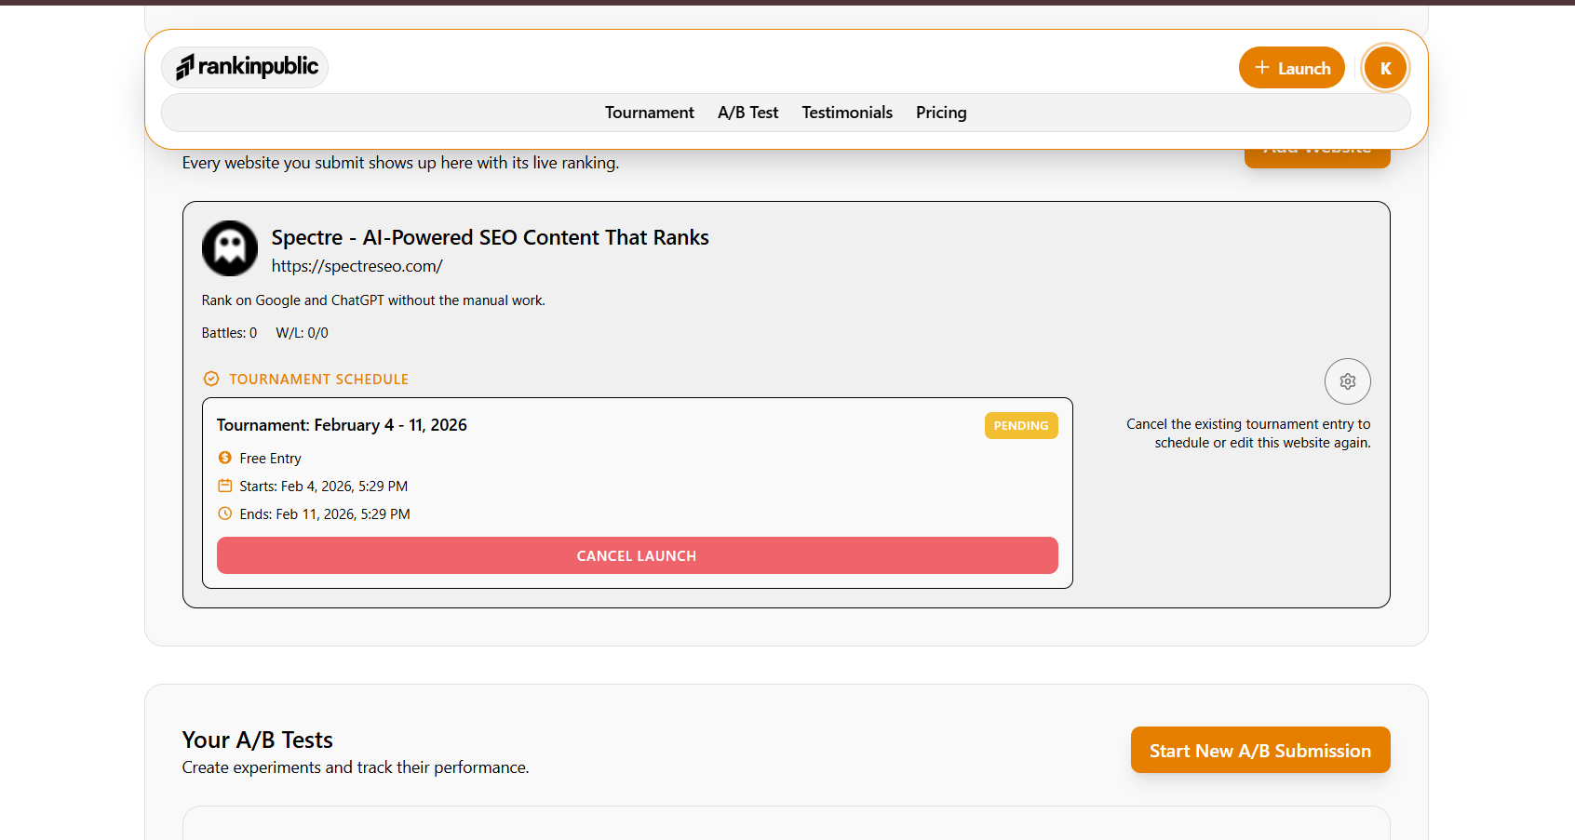Open the K user avatar menu
This screenshot has height=840, width=1575.
coord(1385,68)
